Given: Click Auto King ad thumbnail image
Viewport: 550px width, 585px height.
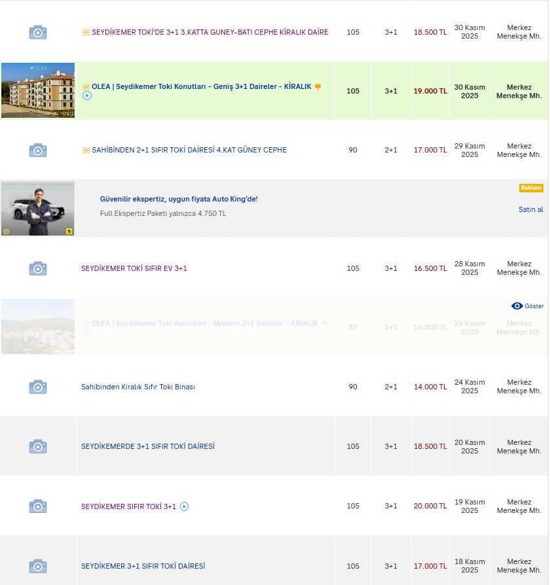Looking at the screenshot, I should (38, 209).
